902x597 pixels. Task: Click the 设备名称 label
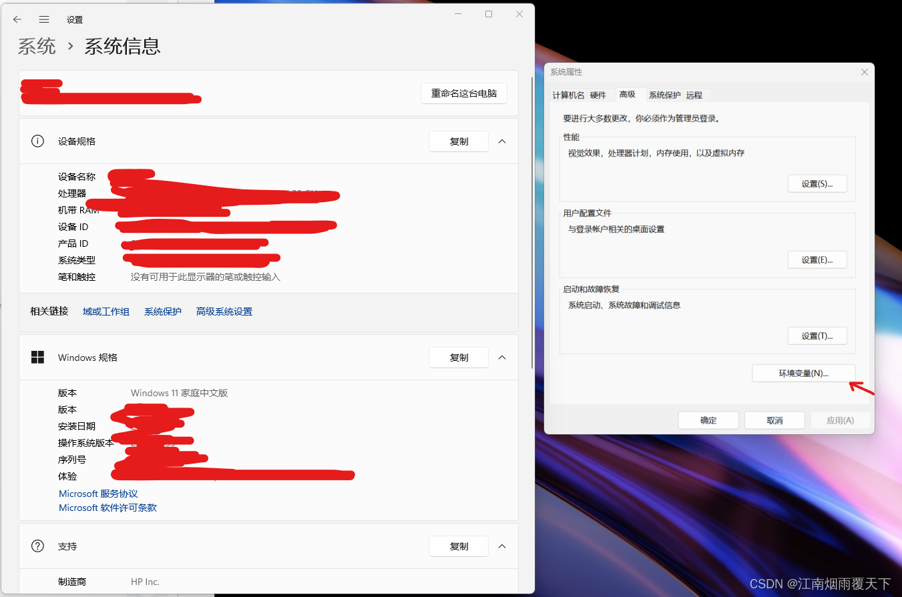tap(77, 177)
